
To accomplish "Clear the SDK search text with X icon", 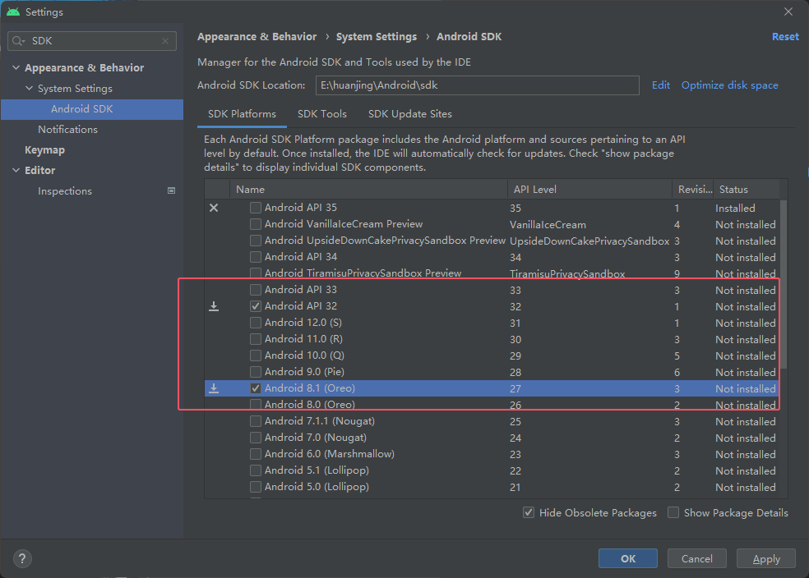I will coord(165,41).
